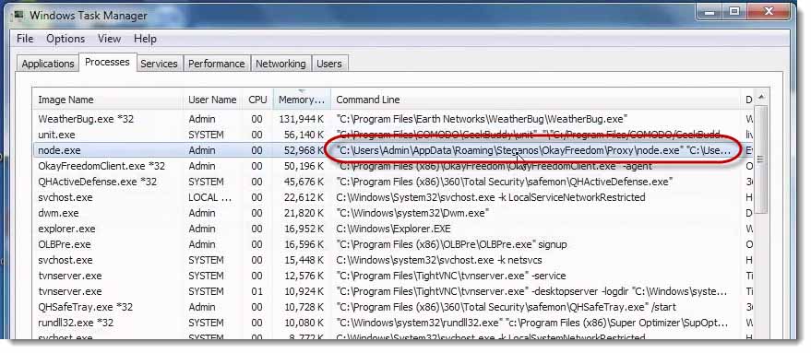The height and width of the screenshot is (353, 811).
Task: Minimize the Task Manager window
Action: [710, 11]
